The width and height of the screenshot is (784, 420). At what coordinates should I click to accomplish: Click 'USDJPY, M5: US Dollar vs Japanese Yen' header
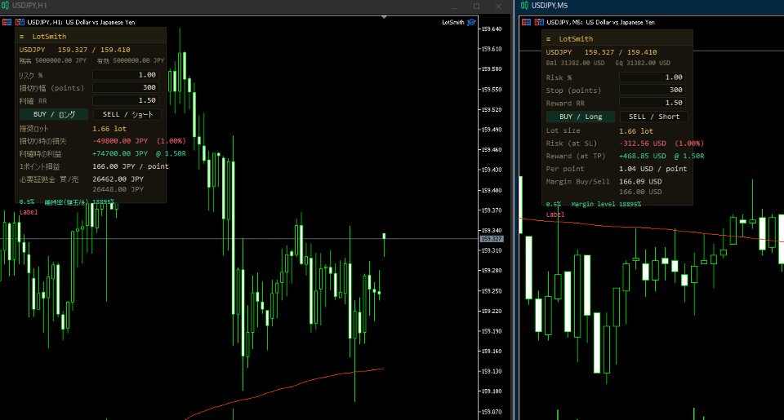pos(600,23)
